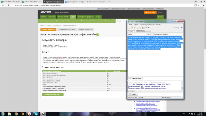
Task: Click the blue go arrow next to Адрес field
Action: pos(148,34)
